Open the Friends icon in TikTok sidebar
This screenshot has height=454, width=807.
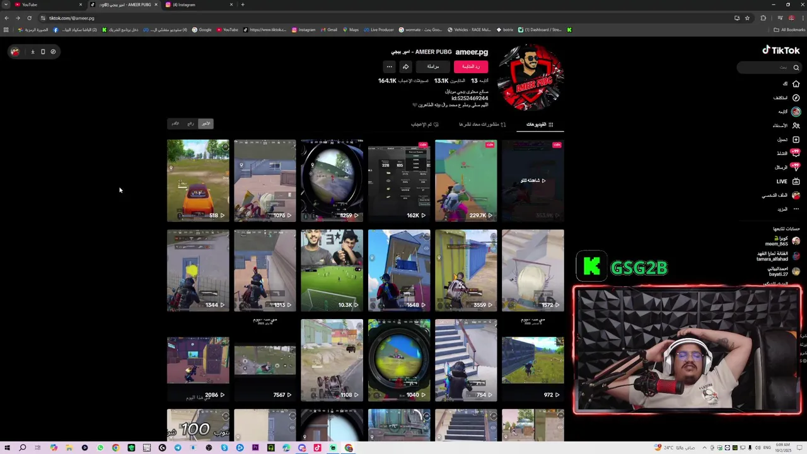(x=796, y=125)
